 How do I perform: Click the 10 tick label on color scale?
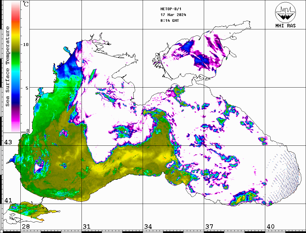(26, 45)
